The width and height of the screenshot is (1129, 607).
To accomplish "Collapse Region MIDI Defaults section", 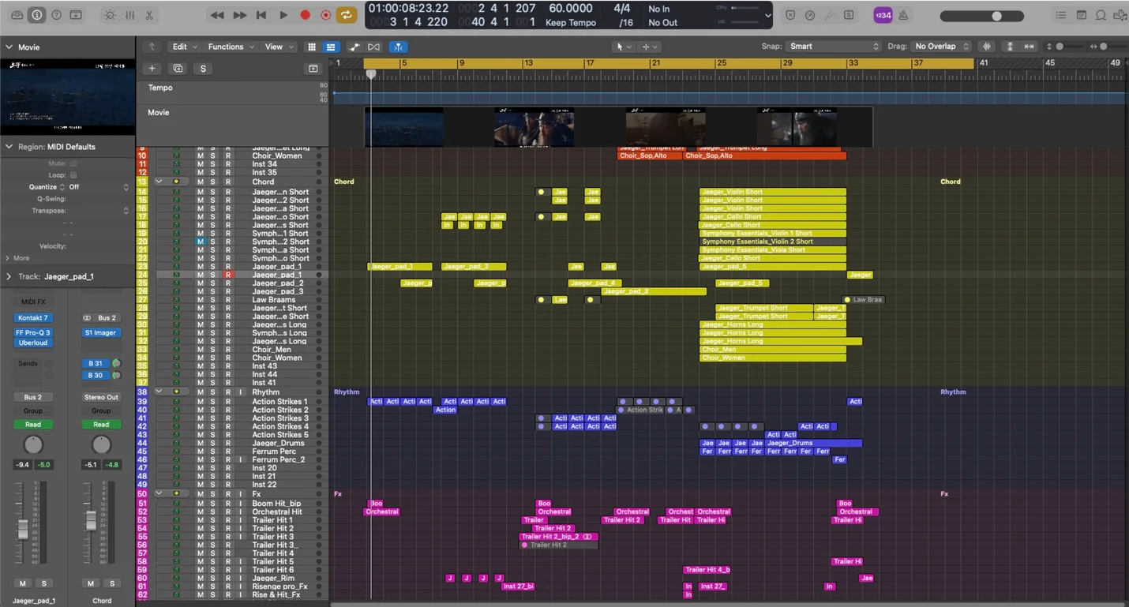I will pyautogui.click(x=9, y=147).
